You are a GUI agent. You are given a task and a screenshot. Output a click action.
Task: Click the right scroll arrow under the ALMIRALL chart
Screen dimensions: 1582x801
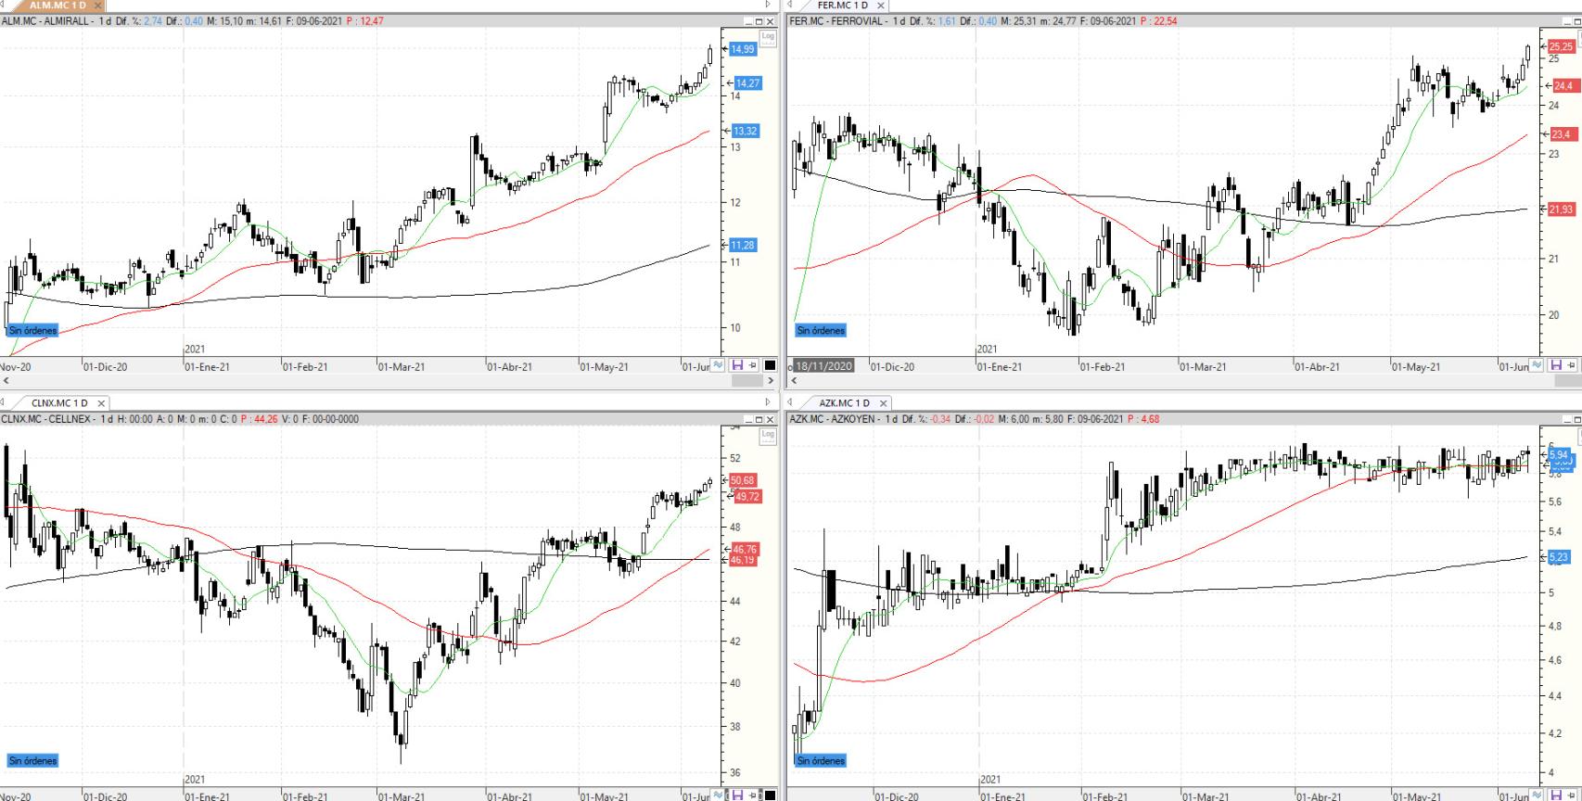tap(770, 380)
